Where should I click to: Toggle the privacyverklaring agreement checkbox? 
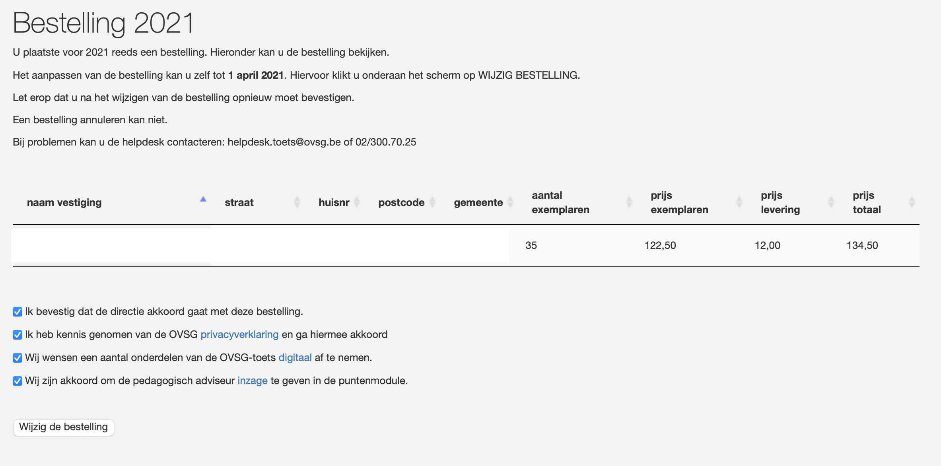point(17,335)
